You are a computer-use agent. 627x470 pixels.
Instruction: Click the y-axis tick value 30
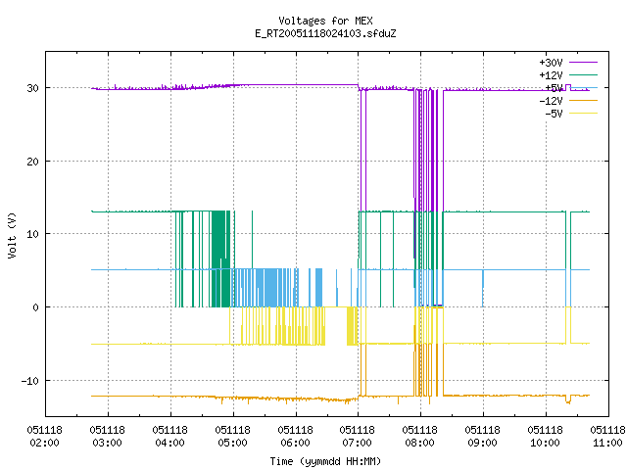click(32, 88)
